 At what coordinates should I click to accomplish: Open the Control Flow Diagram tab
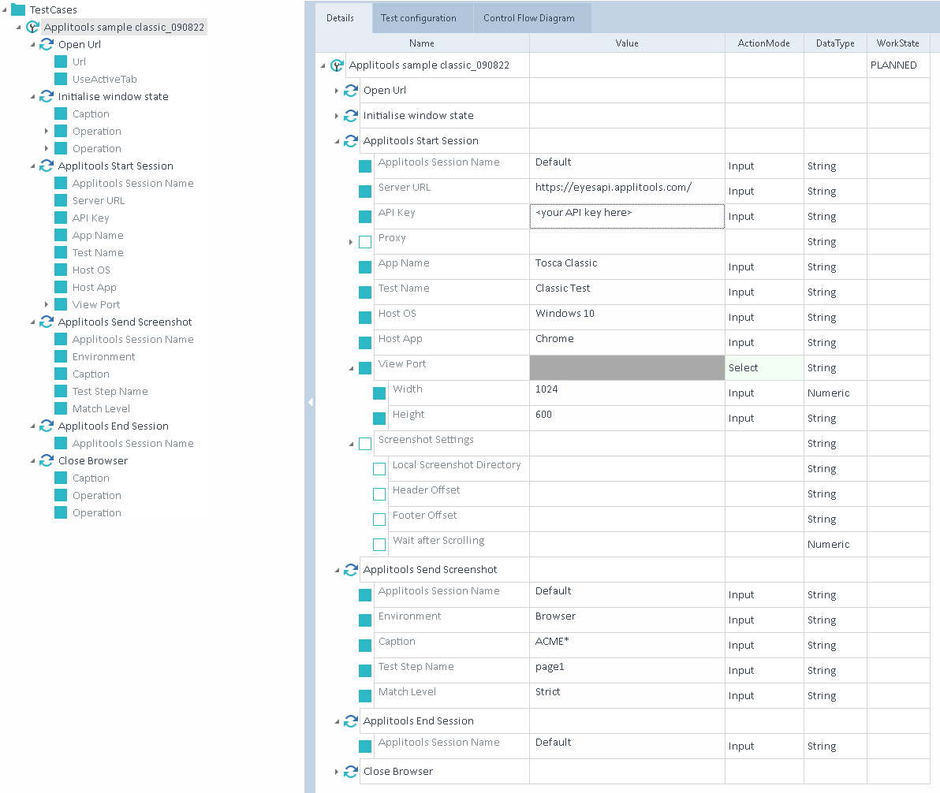[x=528, y=18]
